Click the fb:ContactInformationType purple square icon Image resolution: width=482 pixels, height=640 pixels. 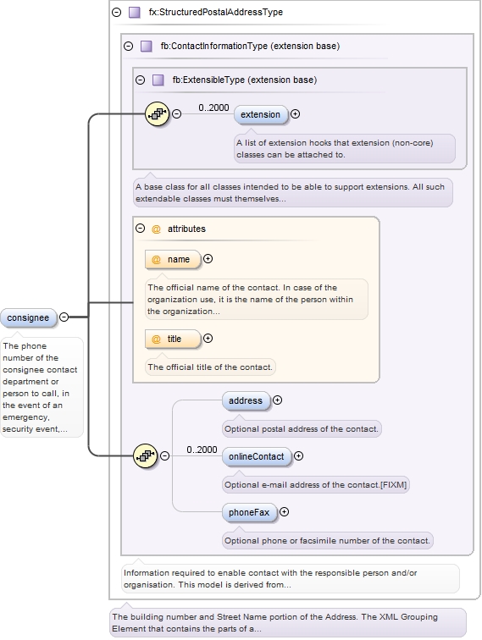(147, 46)
